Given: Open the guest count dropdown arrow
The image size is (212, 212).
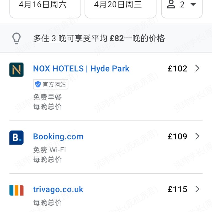Looking at the screenshot, I should click(x=193, y=5).
